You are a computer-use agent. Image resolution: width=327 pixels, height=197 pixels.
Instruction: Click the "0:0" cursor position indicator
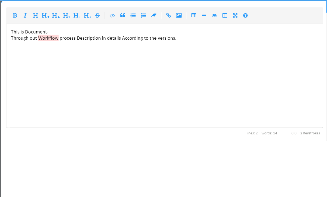pyautogui.click(x=294, y=133)
